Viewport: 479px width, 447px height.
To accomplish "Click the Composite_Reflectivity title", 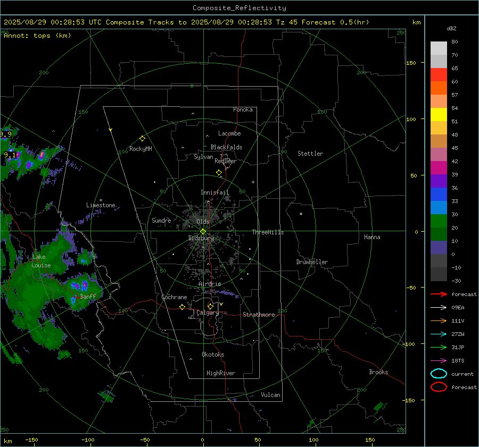I will pos(240,8).
